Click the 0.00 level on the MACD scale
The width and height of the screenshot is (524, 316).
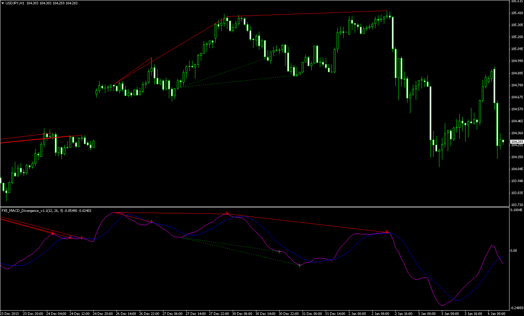pos(513,251)
